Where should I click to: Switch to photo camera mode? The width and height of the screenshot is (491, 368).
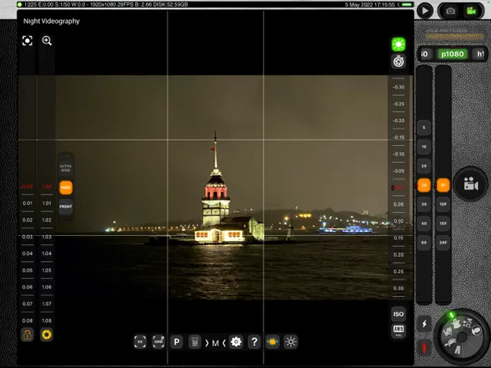[x=451, y=11]
